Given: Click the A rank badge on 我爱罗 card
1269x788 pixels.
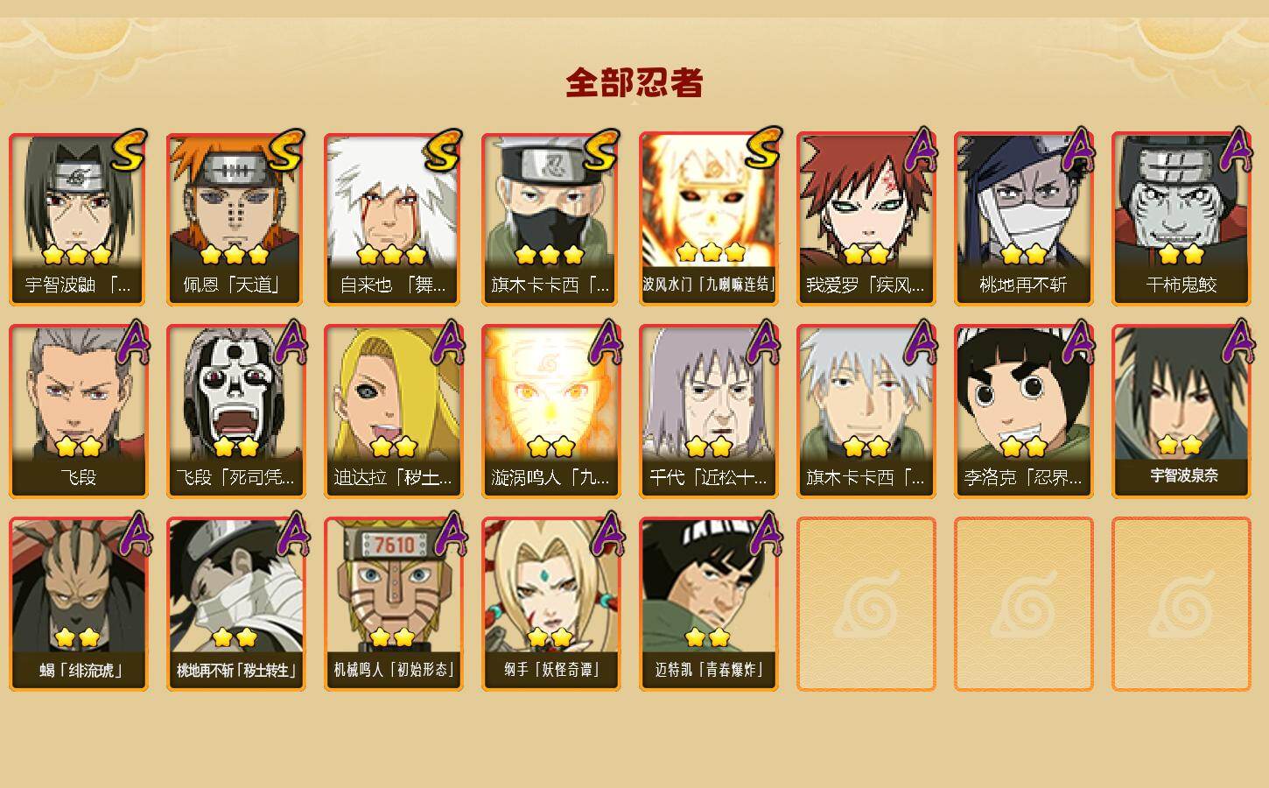Looking at the screenshot, I should [x=919, y=151].
